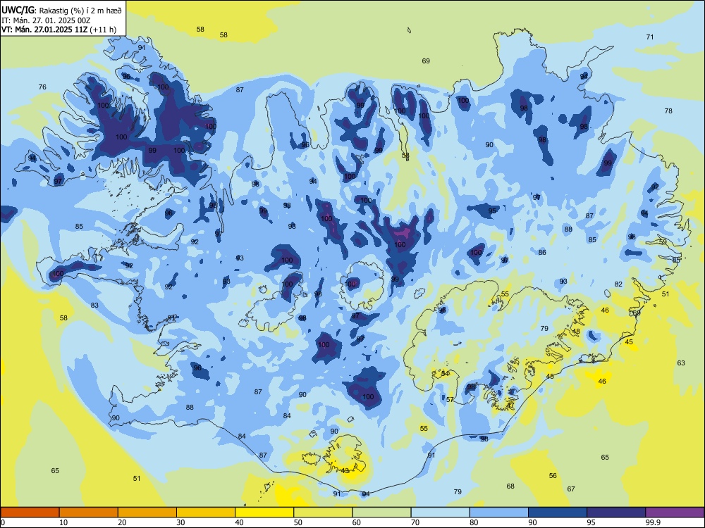Pick the navy 95–99.9 legend swatch
Image resolution: width=705 pixels, height=528 pixels.
(616, 513)
